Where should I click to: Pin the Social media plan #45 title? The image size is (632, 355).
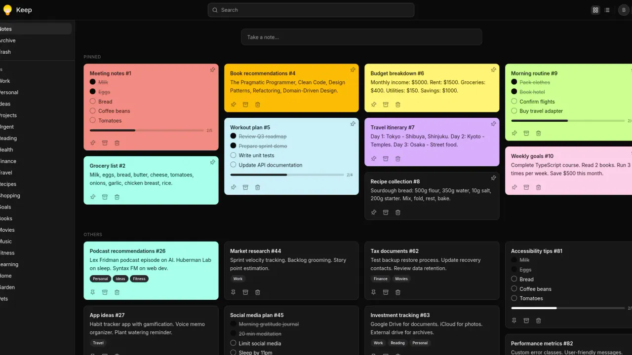click(x=257, y=315)
